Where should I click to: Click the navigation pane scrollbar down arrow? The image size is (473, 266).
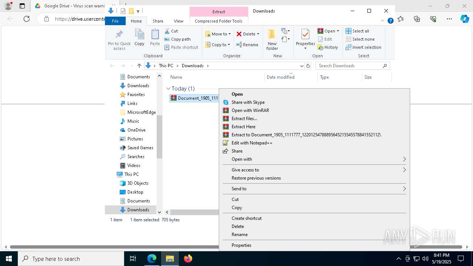coord(160,212)
